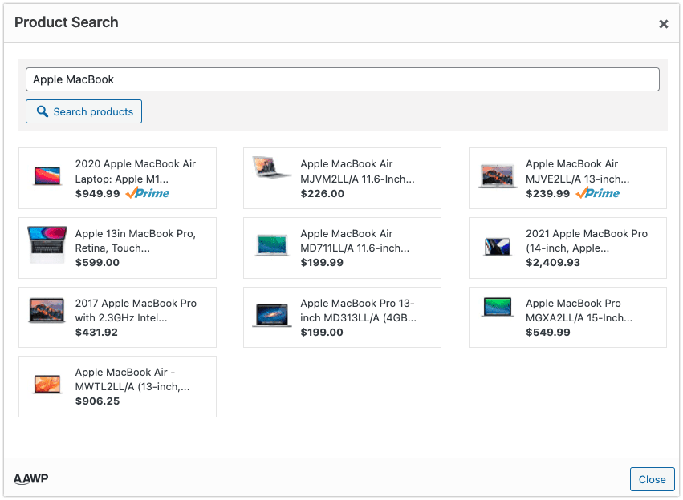Click the Search products button
This screenshot has height=500, width=683.
[83, 111]
